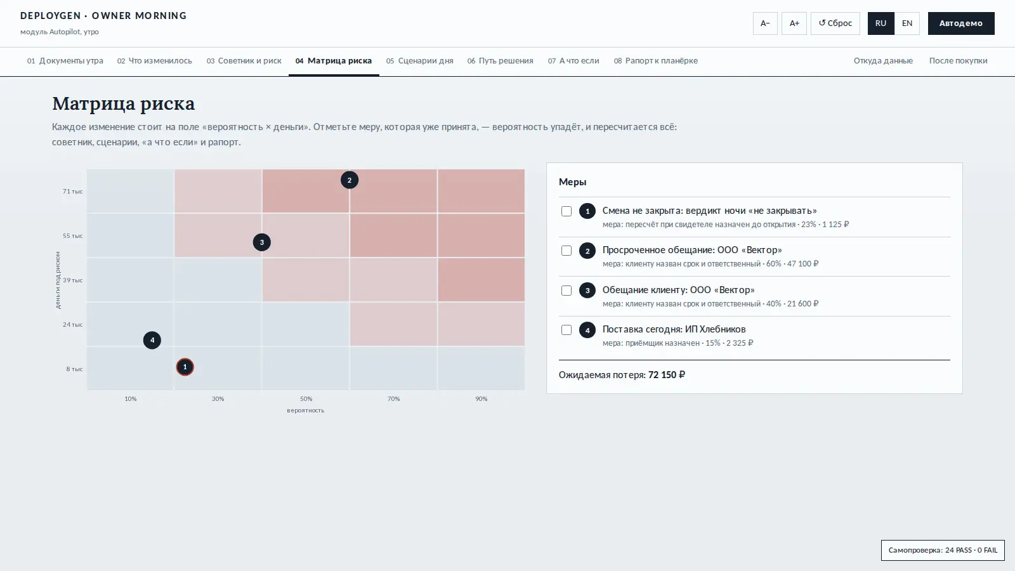Click red-outlined marker 1 on the matrix
Viewport: 1015px width, 571px height.
185,367
